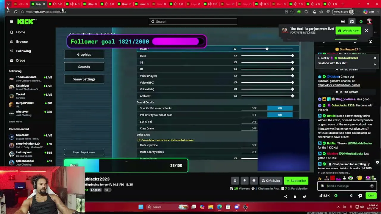Viewport: 381px width, 214px height.
Task: Turn ON Specific Pal sound effects
Action: pos(280,108)
